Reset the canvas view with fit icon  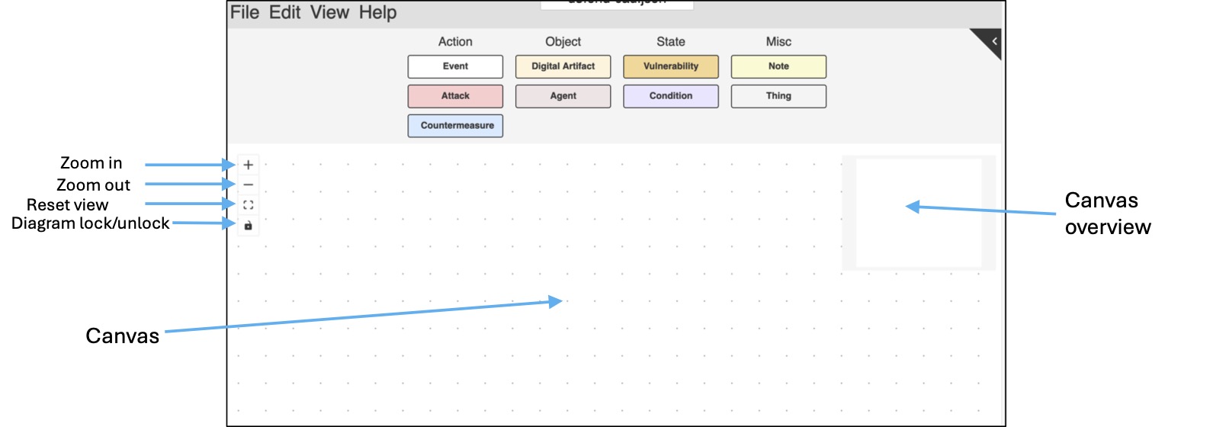click(248, 205)
